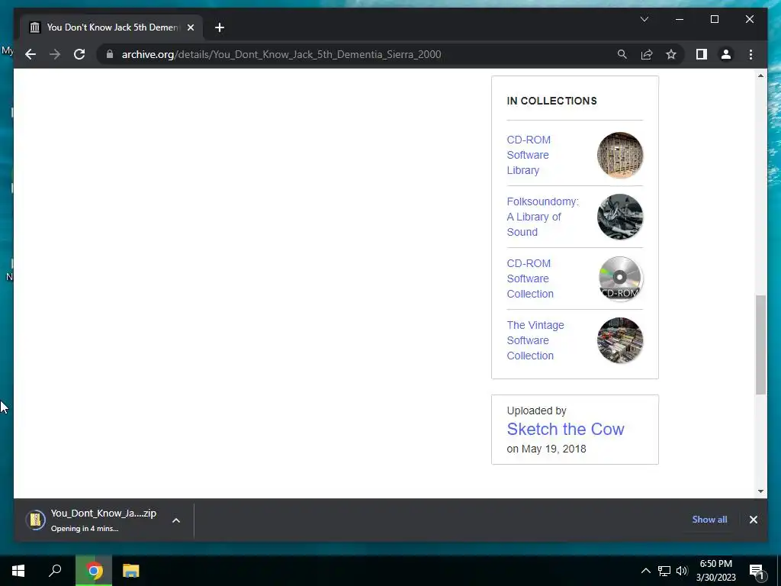This screenshot has width=781, height=586.
Task: Click the 'Uploaded by' label
Action: click(536, 411)
